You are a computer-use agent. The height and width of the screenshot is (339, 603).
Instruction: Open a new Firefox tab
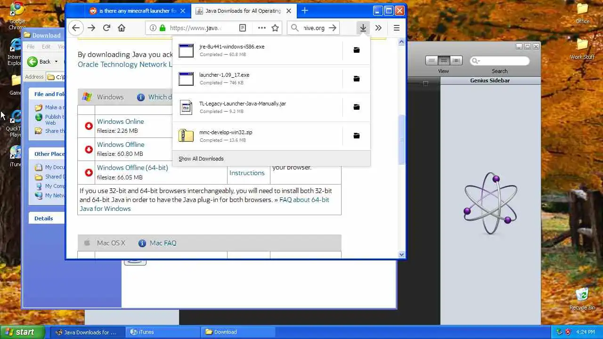(x=305, y=10)
